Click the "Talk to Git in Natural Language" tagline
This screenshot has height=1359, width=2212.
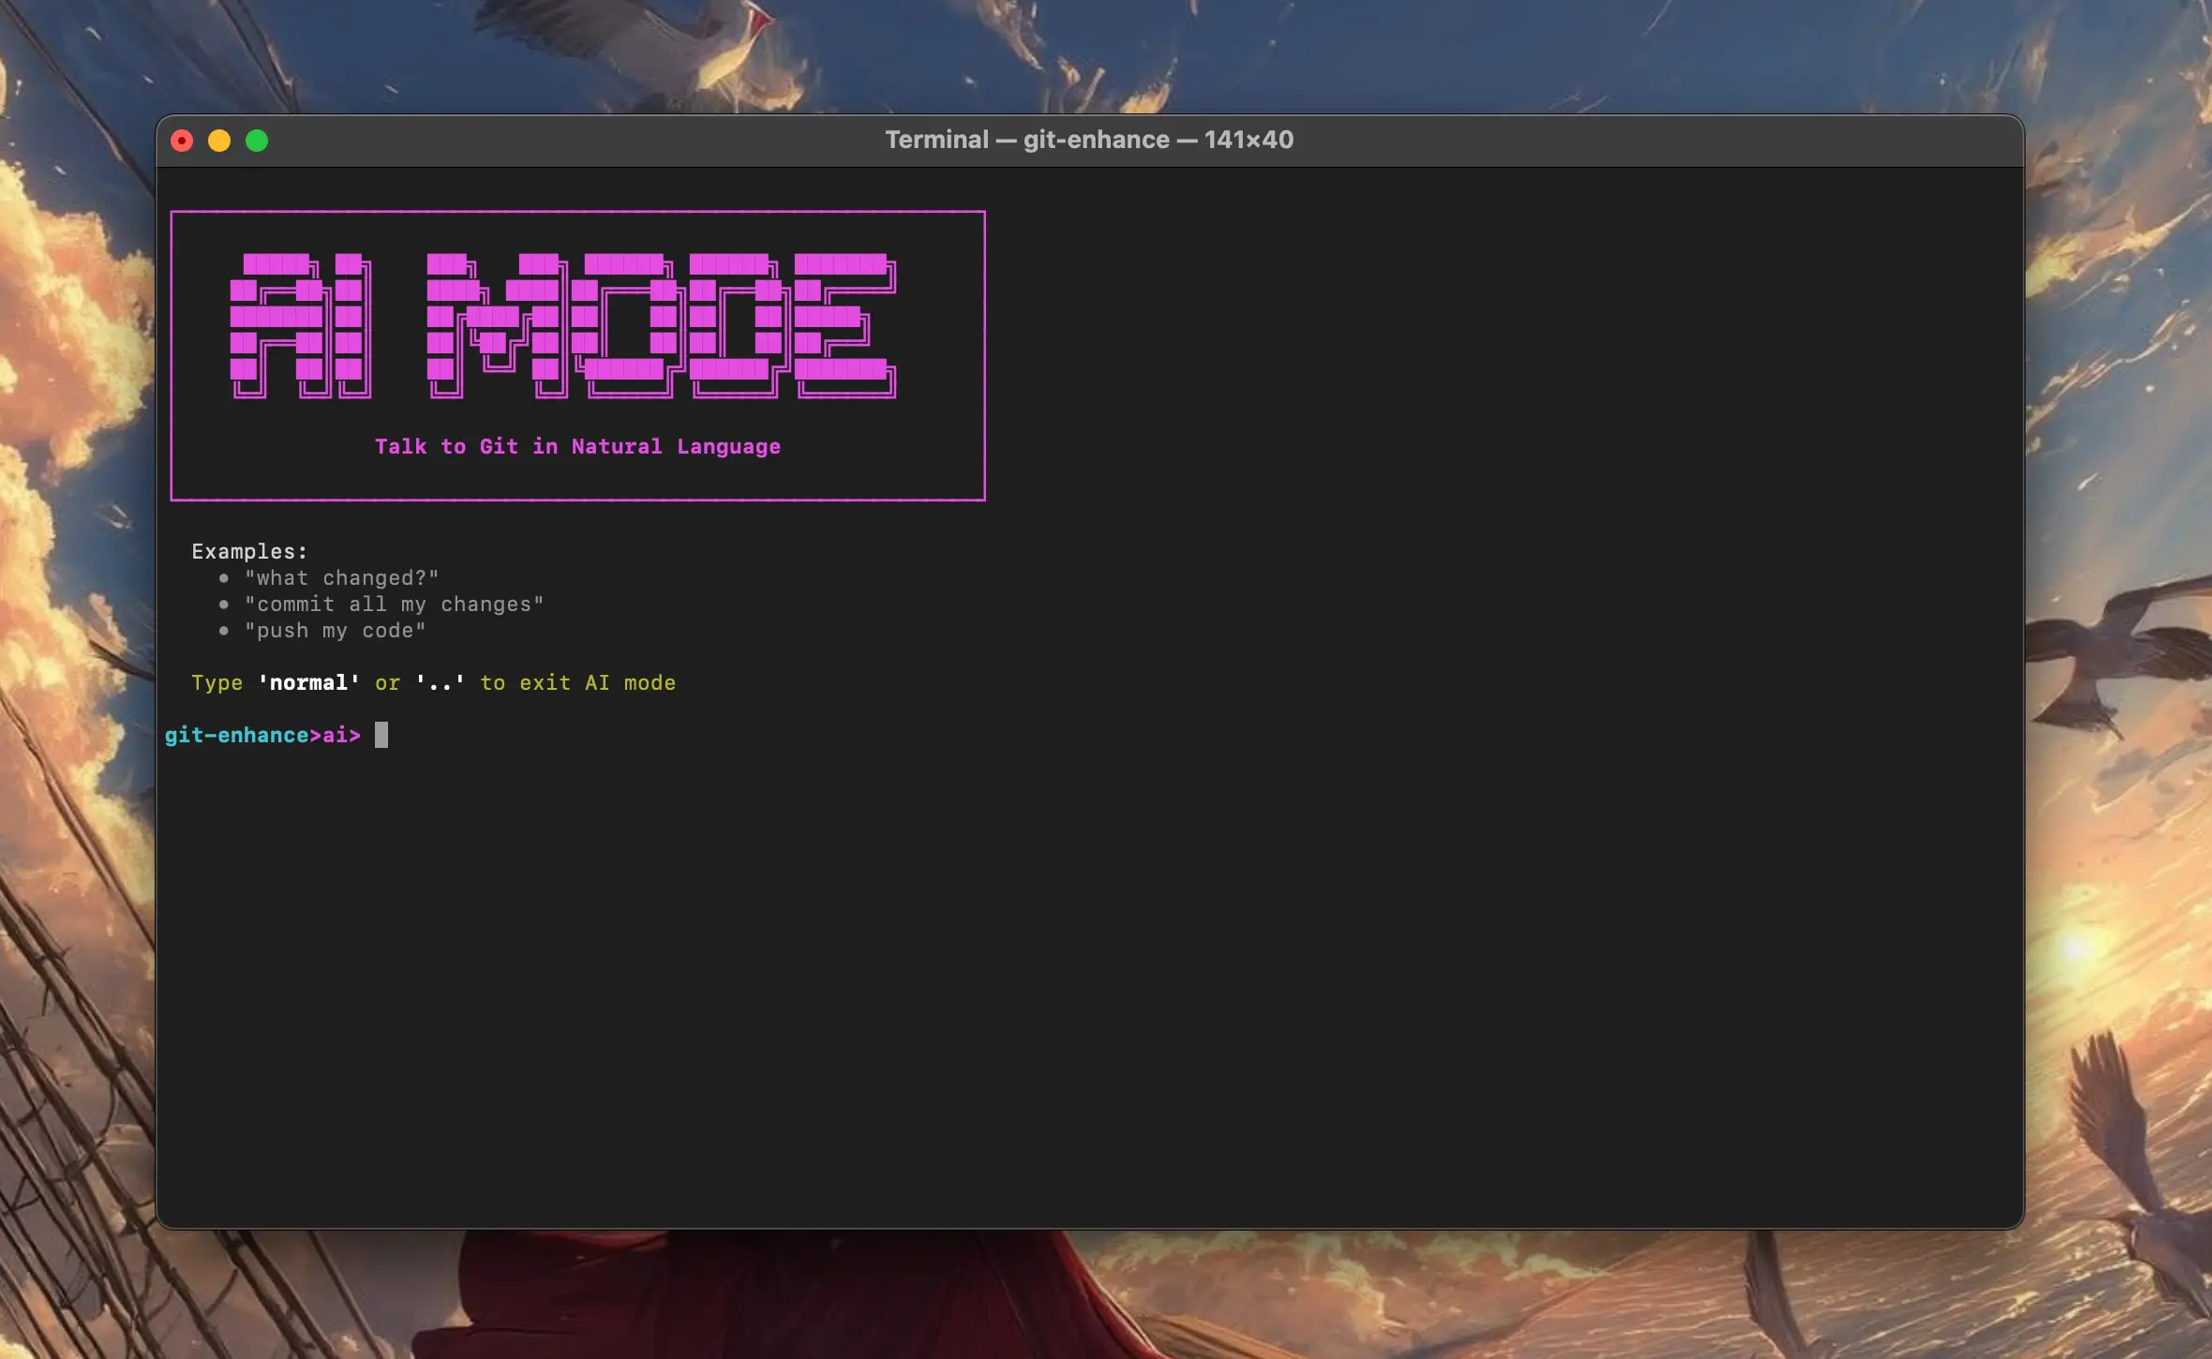[x=577, y=447]
